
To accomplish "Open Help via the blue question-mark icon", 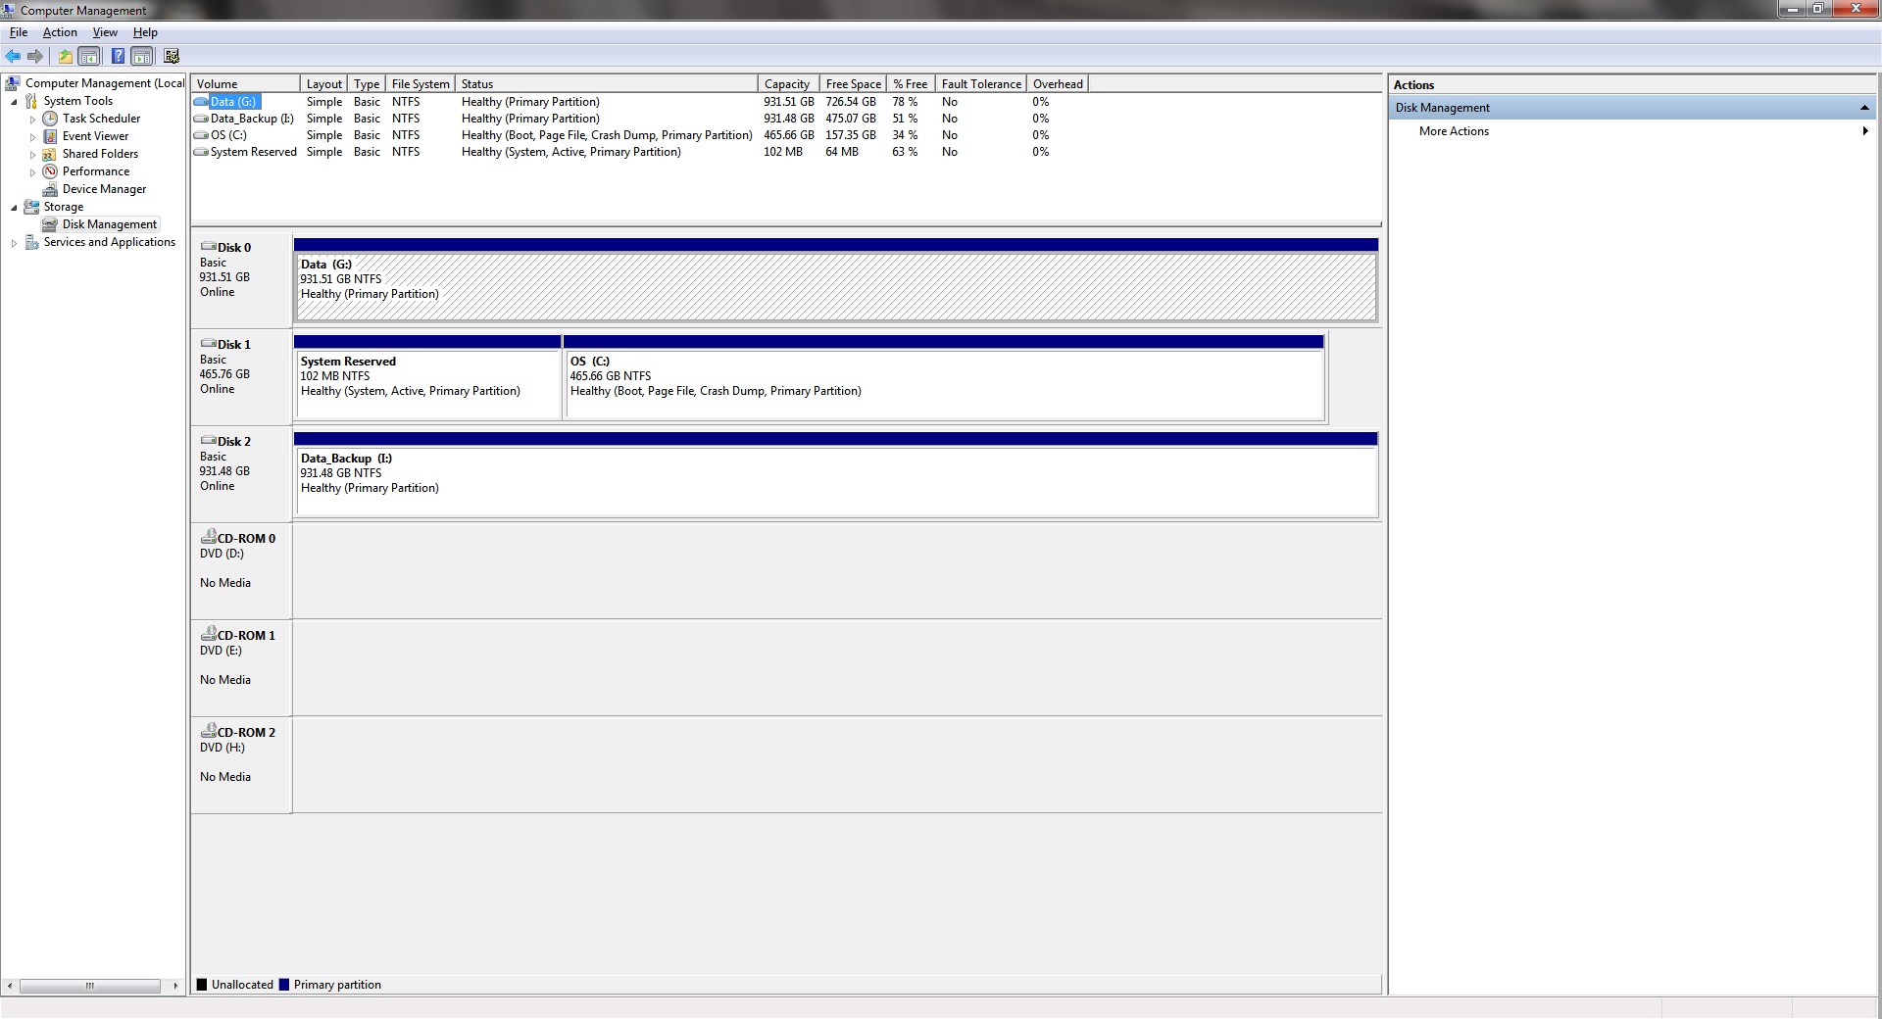I will point(118,57).
